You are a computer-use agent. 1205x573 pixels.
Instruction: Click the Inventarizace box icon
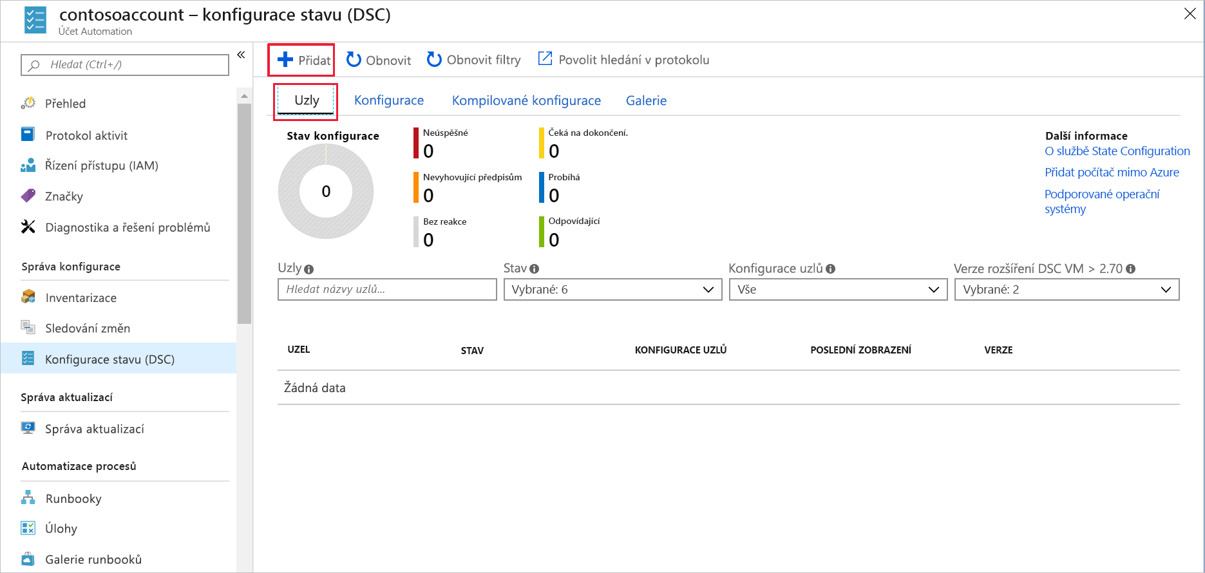(x=28, y=297)
